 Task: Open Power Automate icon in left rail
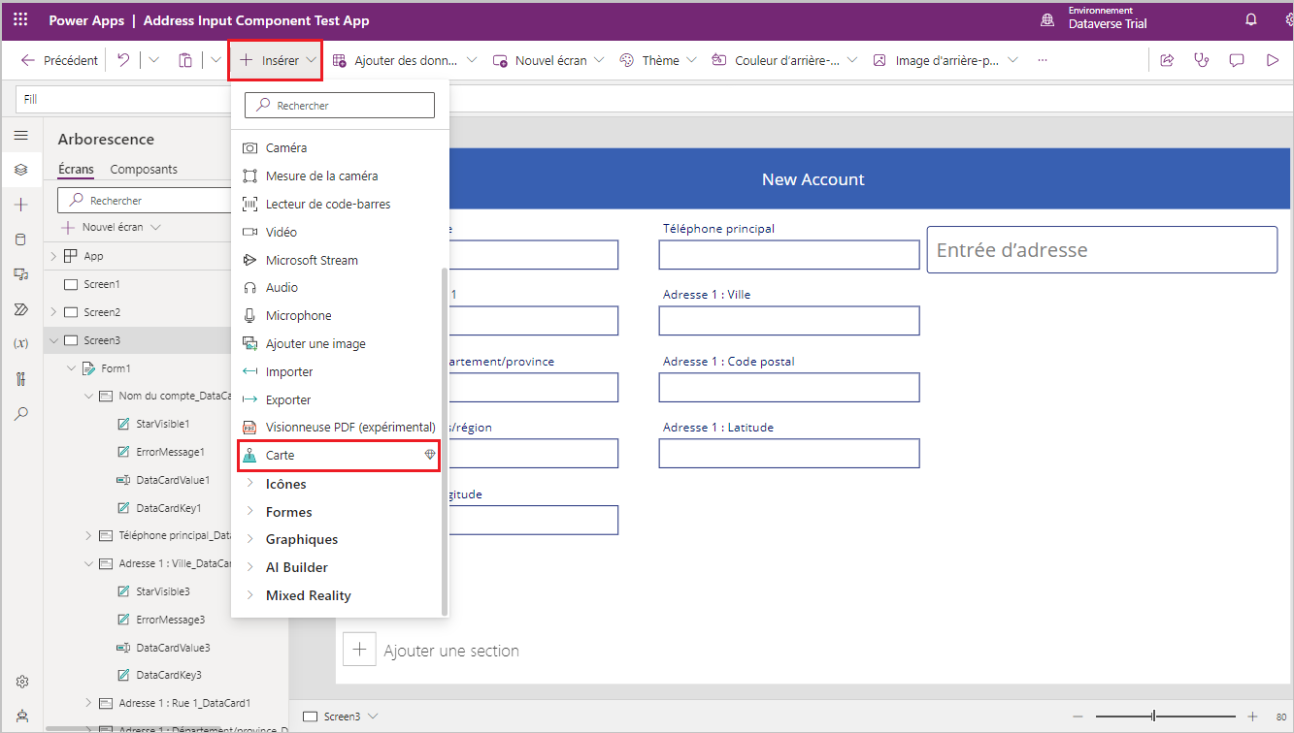tap(20, 309)
